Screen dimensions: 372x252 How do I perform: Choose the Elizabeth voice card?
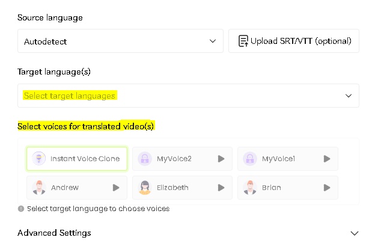point(173,188)
